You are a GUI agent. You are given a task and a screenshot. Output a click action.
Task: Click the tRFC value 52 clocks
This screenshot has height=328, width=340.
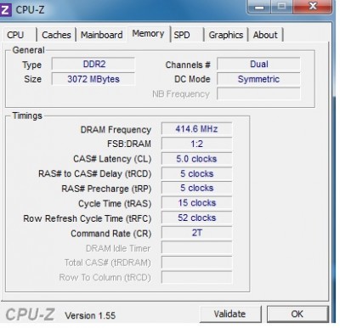click(196, 218)
